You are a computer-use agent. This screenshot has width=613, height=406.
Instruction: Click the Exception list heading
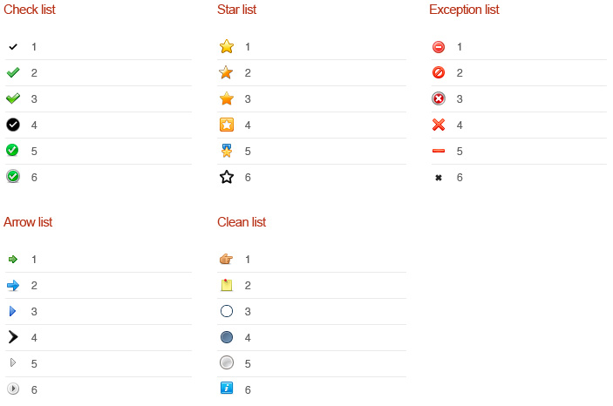coord(464,10)
